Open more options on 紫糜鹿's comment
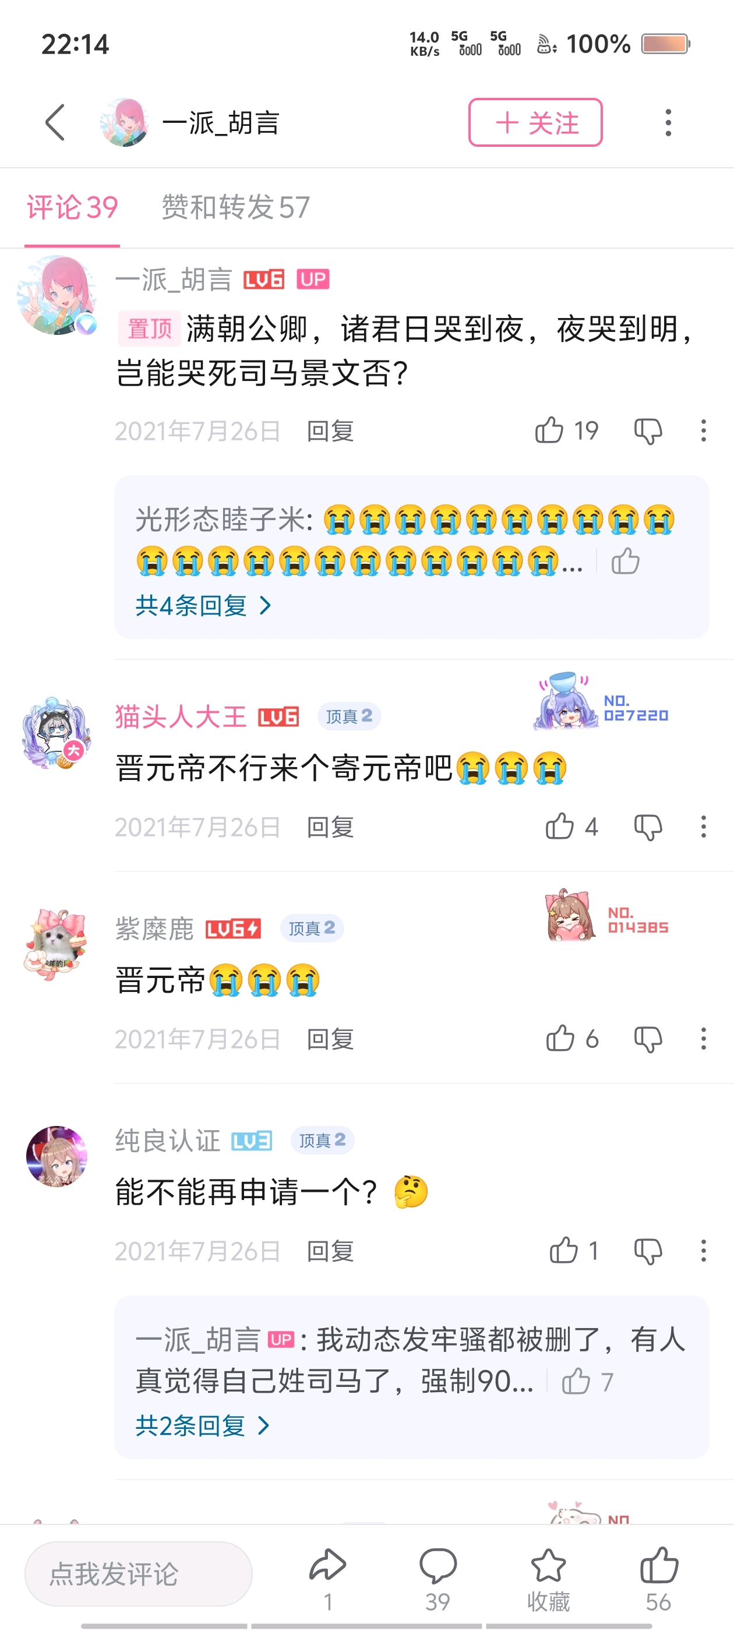The width and height of the screenshot is (734, 1631). click(x=703, y=1039)
